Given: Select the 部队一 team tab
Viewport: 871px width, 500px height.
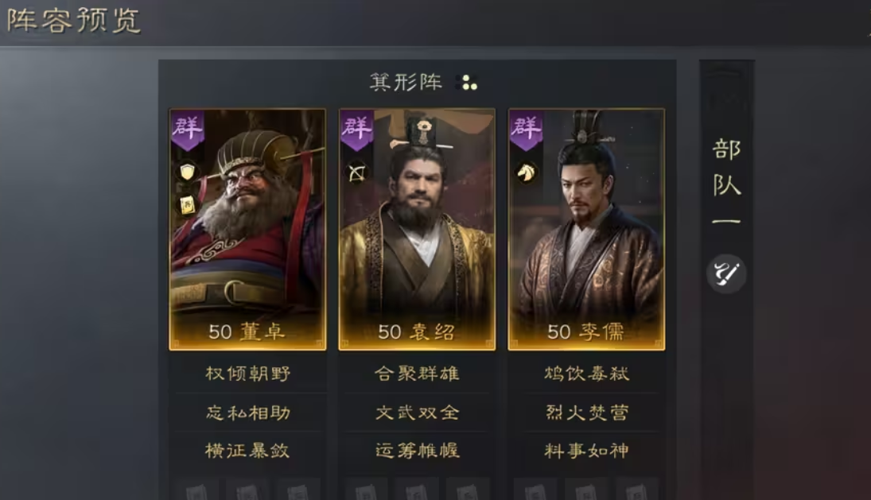Looking at the screenshot, I should (x=726, y=181).
